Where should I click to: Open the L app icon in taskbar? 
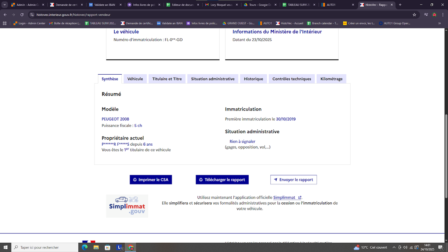point(119,247)
